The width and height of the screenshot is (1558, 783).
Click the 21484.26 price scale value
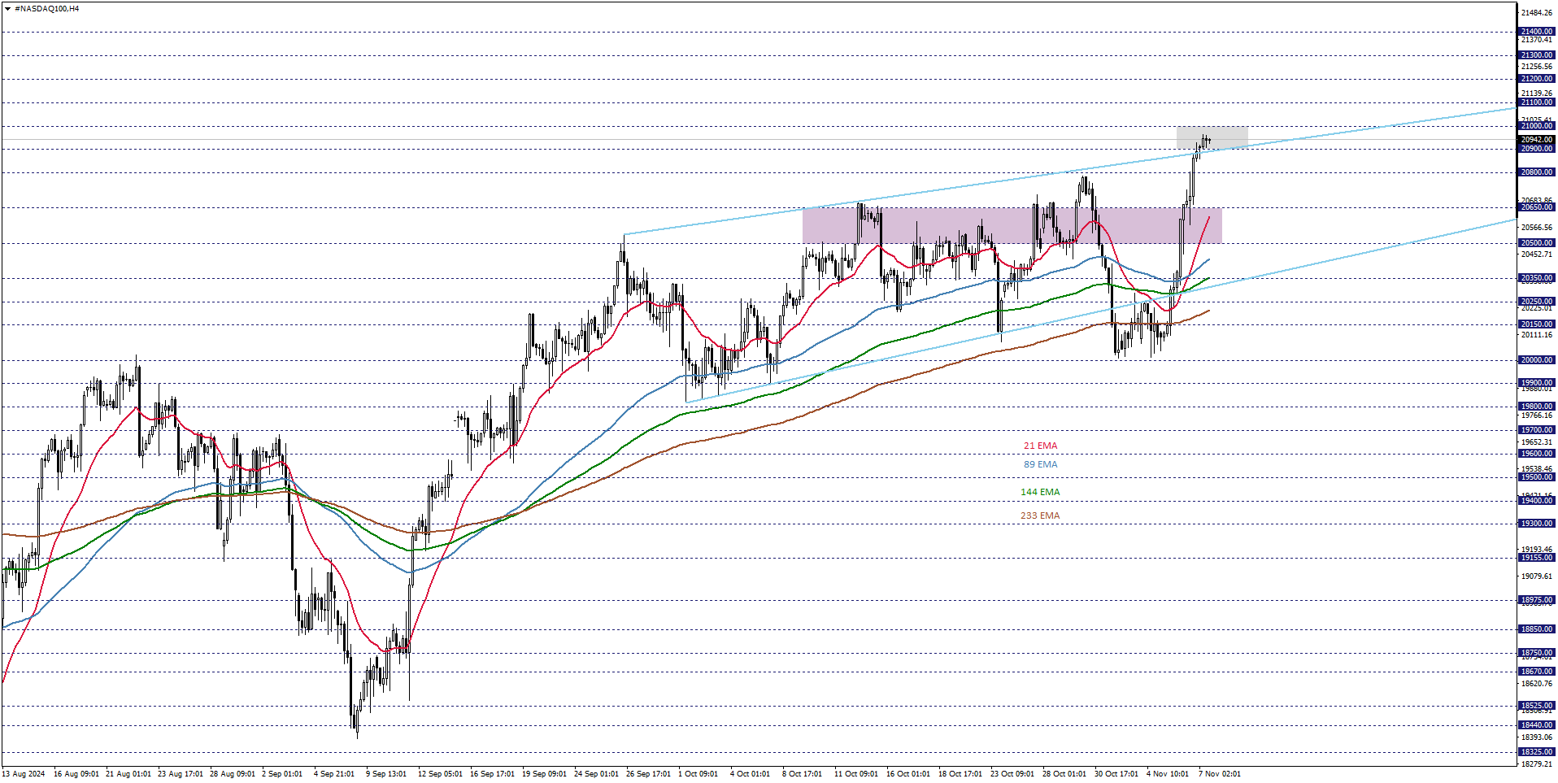click(1537, 13)
